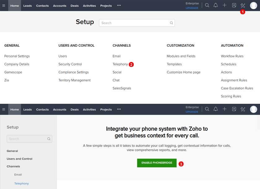Click the ENABLE PHONEBRIDGE button
This screenshot has height=189, width=260.
pyautogui.click(x=157, y=163)
